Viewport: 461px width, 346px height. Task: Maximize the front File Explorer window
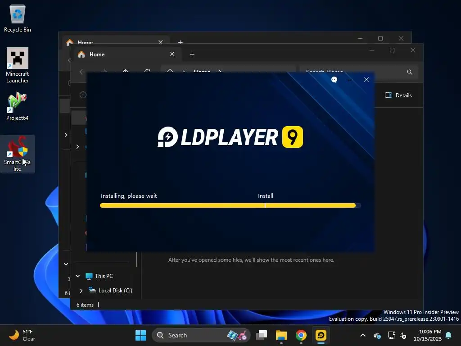(392, 50)
